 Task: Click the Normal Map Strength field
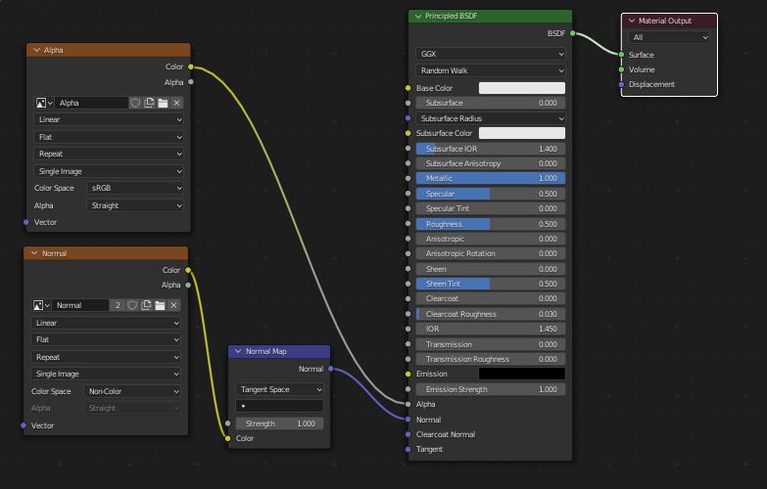pyautogui.click(x=279, y=423)
